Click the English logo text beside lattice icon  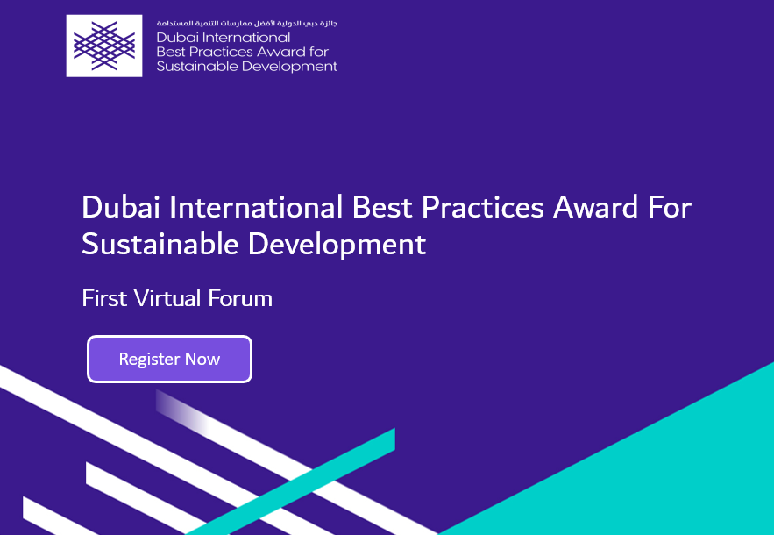click(x=246, y=52)
